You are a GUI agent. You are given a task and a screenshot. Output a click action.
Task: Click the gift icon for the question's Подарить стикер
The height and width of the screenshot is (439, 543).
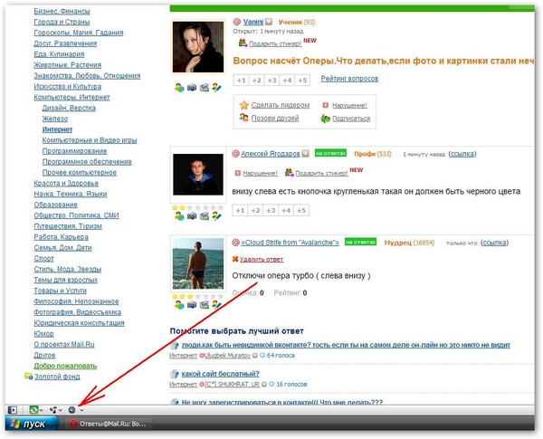[x=243, y=43]
